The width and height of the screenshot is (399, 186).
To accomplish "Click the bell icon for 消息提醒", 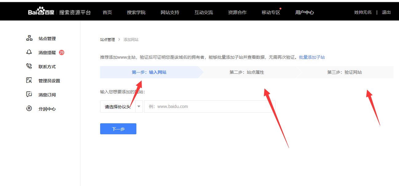I will (x=29, y=52).
